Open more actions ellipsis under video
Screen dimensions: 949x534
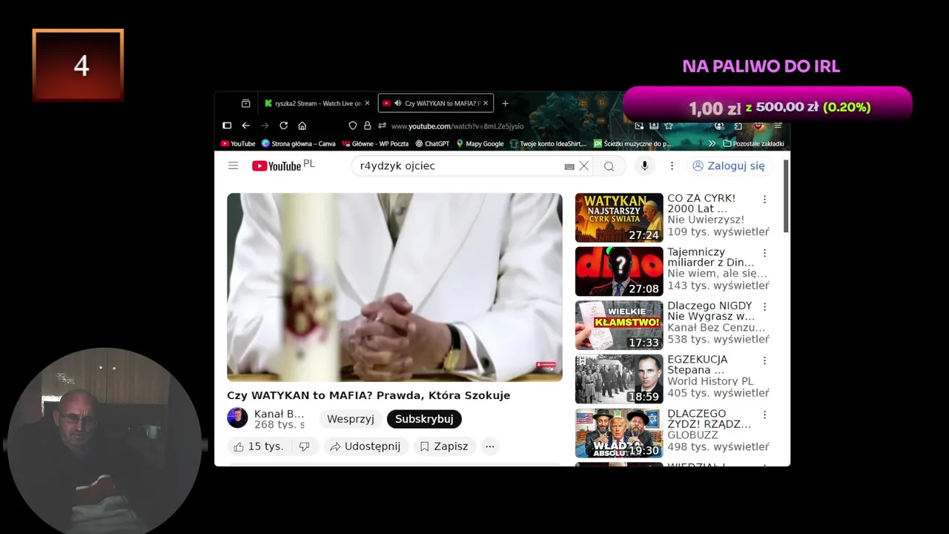coord(489,446)
